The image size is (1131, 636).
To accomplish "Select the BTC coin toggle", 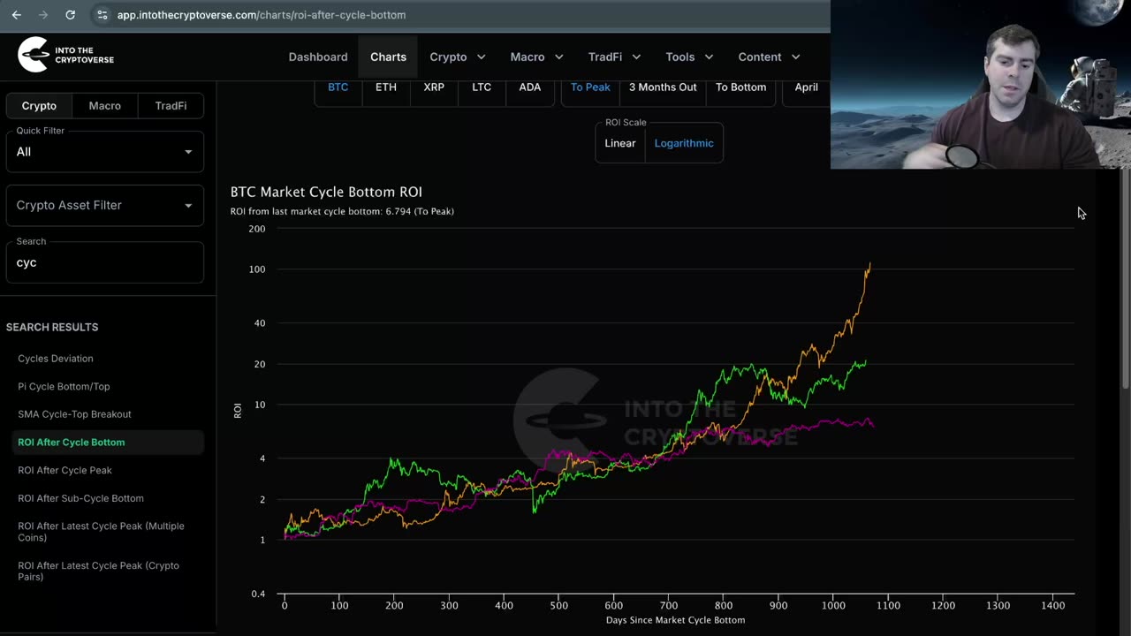I will pos(338,87).
